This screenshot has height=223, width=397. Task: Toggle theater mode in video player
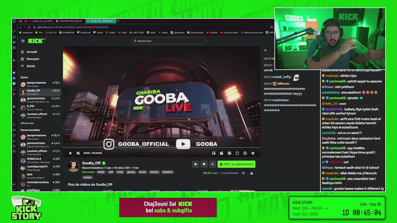pyautogui.click(x=229, y=153)
